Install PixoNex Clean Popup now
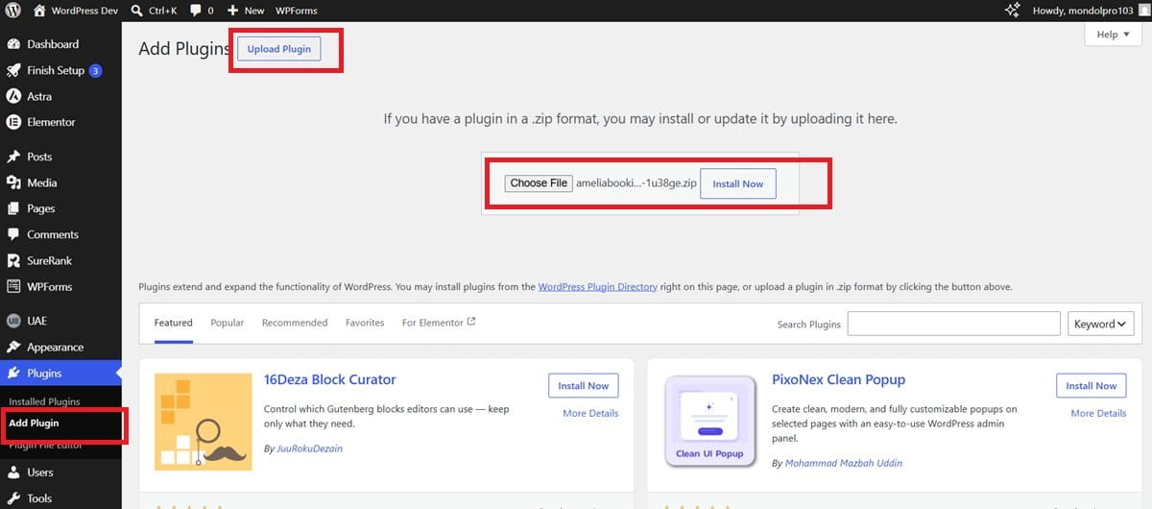1152x509 pixels. click(x=1092, y=385)
